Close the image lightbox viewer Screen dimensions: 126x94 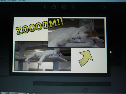pos(104,8)
